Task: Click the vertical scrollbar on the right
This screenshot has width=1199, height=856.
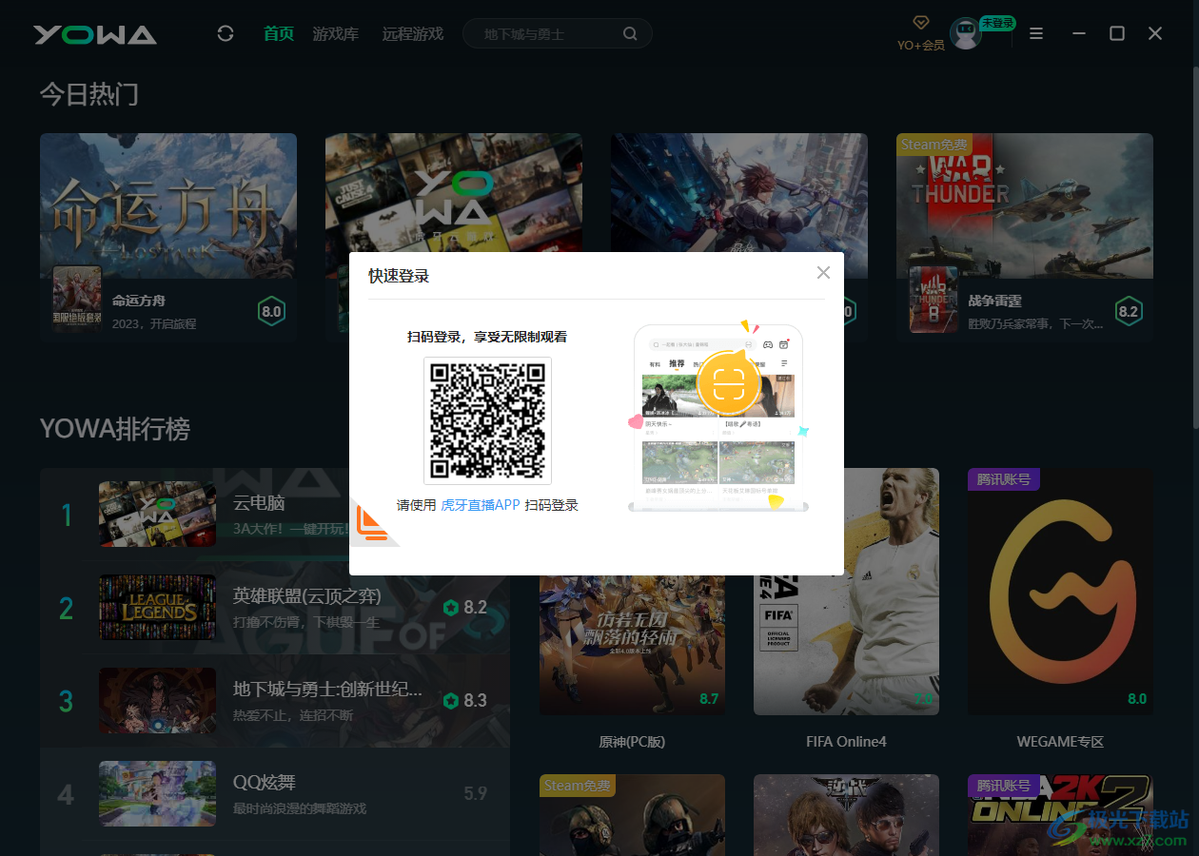Action: click(x=1195, y=247)
